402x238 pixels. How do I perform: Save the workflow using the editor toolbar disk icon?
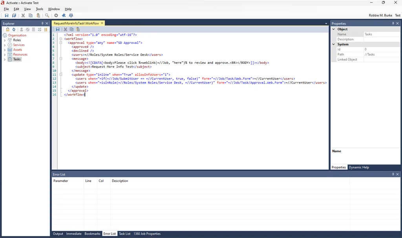(x=58, y=29)
